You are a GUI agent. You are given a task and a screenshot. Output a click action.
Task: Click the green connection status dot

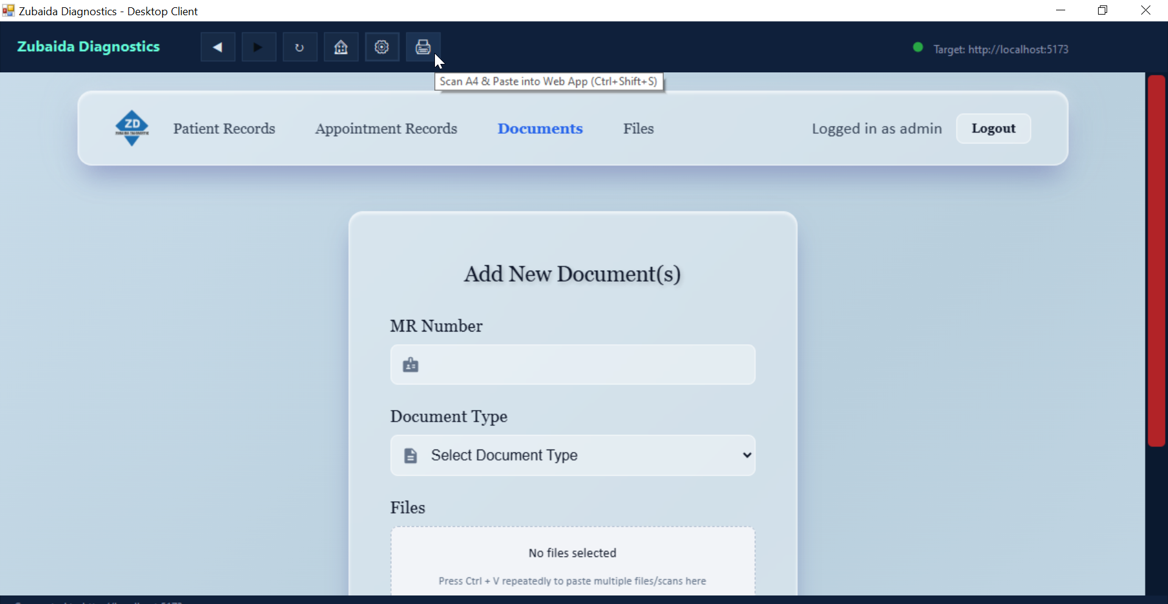918,47
